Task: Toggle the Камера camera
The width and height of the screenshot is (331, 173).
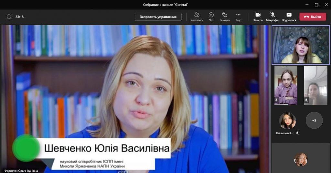Action: (x=258, y=17)
